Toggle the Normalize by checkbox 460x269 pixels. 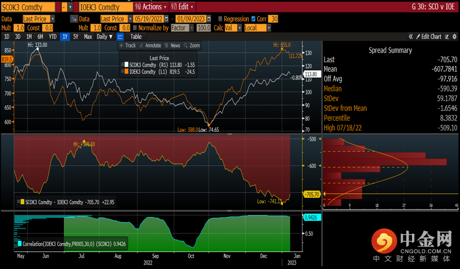point(136,28)
